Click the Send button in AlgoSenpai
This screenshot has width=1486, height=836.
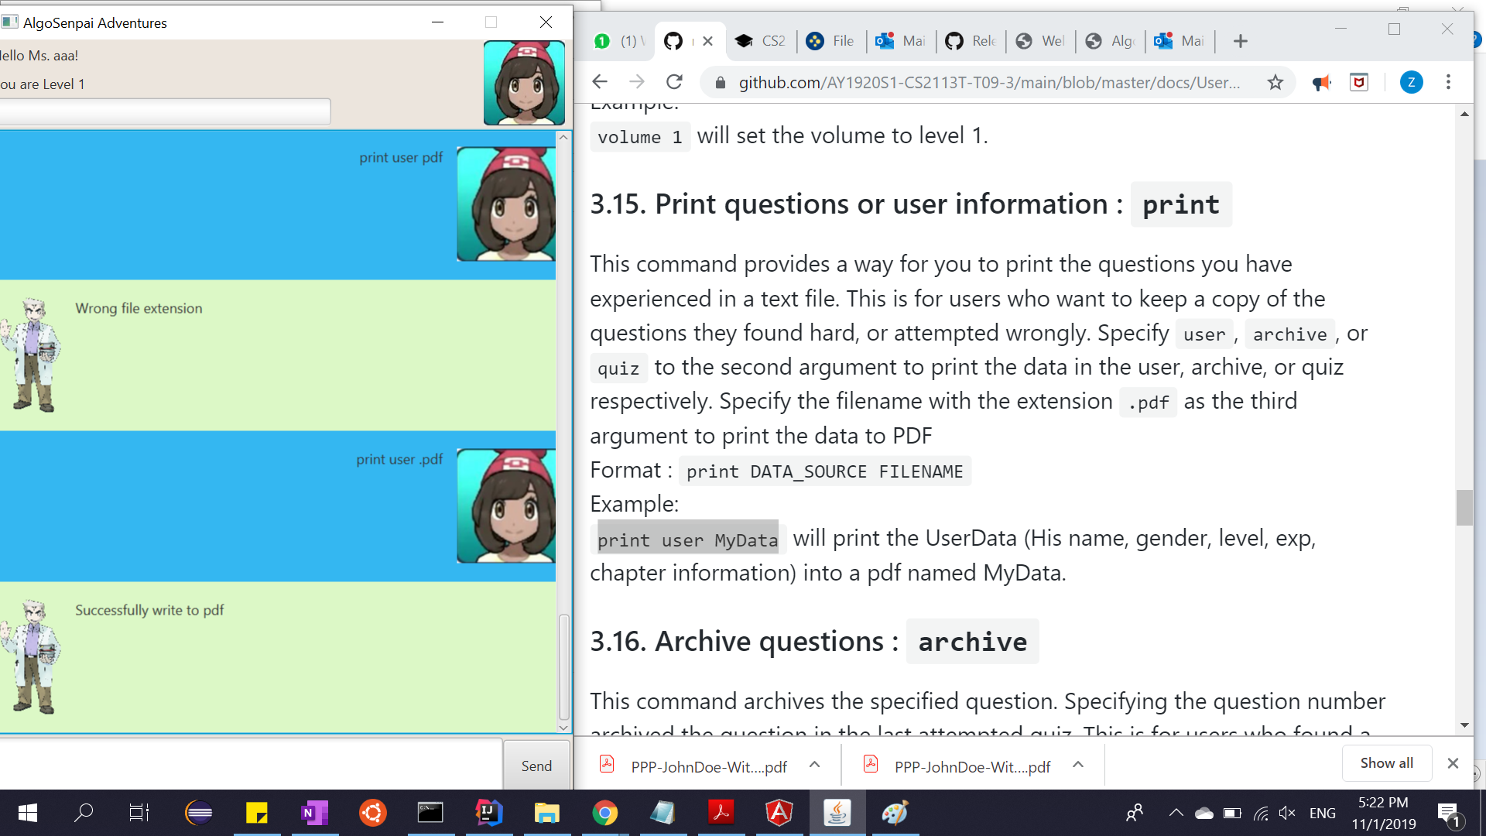pyautogui.click(x=536, y=766)
